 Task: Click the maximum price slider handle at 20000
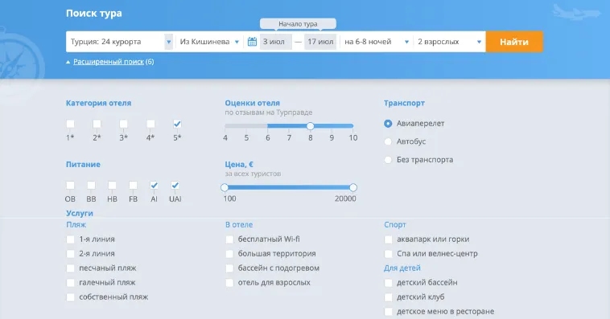(x=352, y=188)
